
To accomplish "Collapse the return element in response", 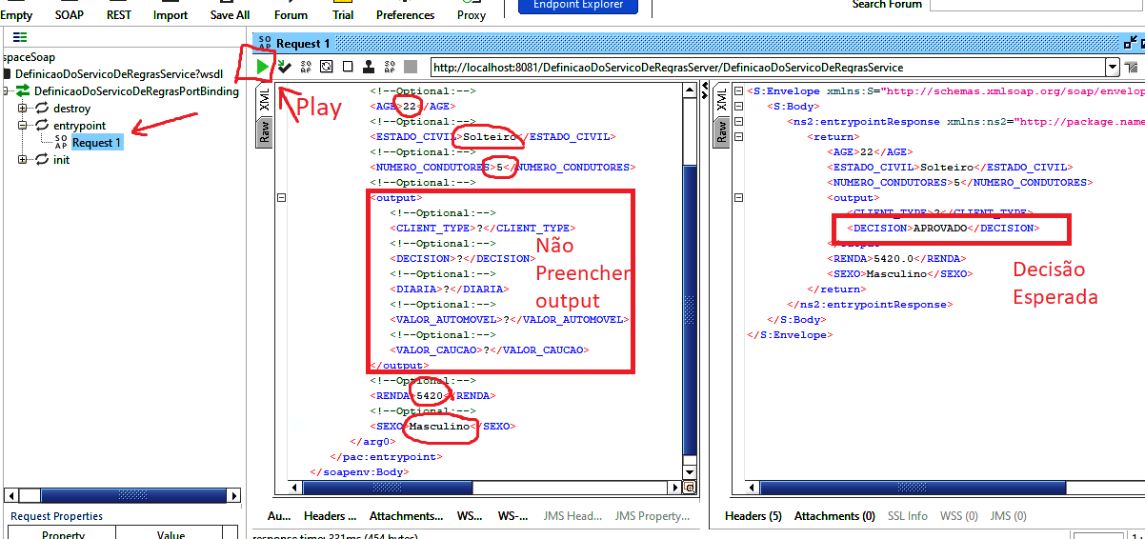I will point(739,137).
